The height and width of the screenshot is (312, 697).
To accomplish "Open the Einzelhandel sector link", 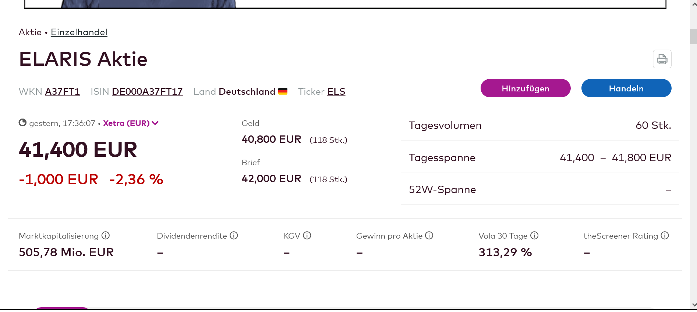I will pos(79,32).
